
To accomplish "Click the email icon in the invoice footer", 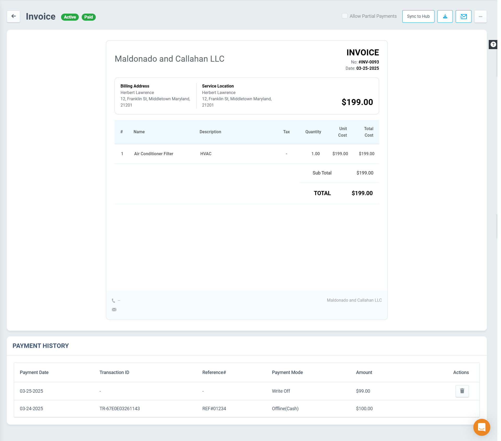I will pyautogui.click(x=114, y=309).
